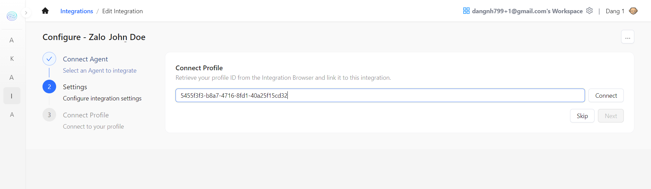
Task: Click the completed Connect Agent checkmark step
Action: coord(49,59)
